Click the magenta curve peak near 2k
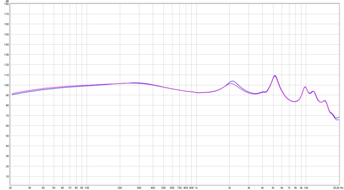 (x=231, y=84)
